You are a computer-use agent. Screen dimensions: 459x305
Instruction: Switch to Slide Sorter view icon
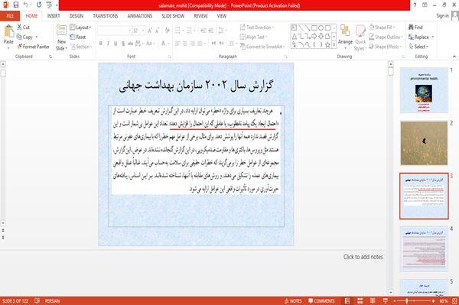pyautogui.click(x=360, y=301)
